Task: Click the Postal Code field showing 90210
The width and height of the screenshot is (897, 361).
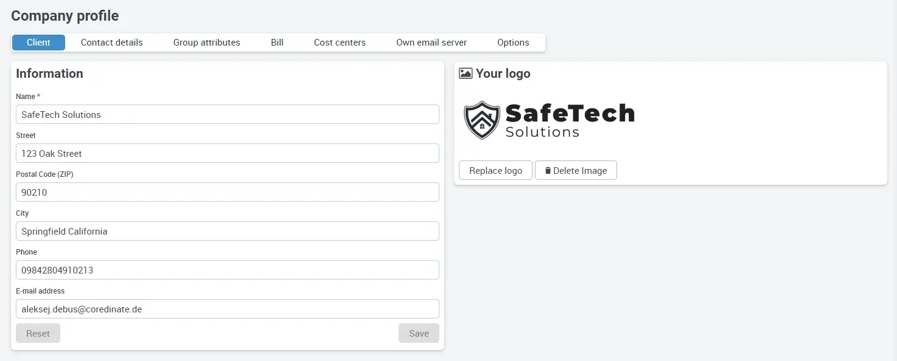Action: pos(227,192)
